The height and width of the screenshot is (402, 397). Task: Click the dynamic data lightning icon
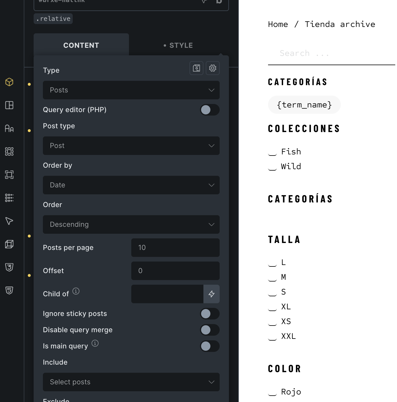(212, 294)
